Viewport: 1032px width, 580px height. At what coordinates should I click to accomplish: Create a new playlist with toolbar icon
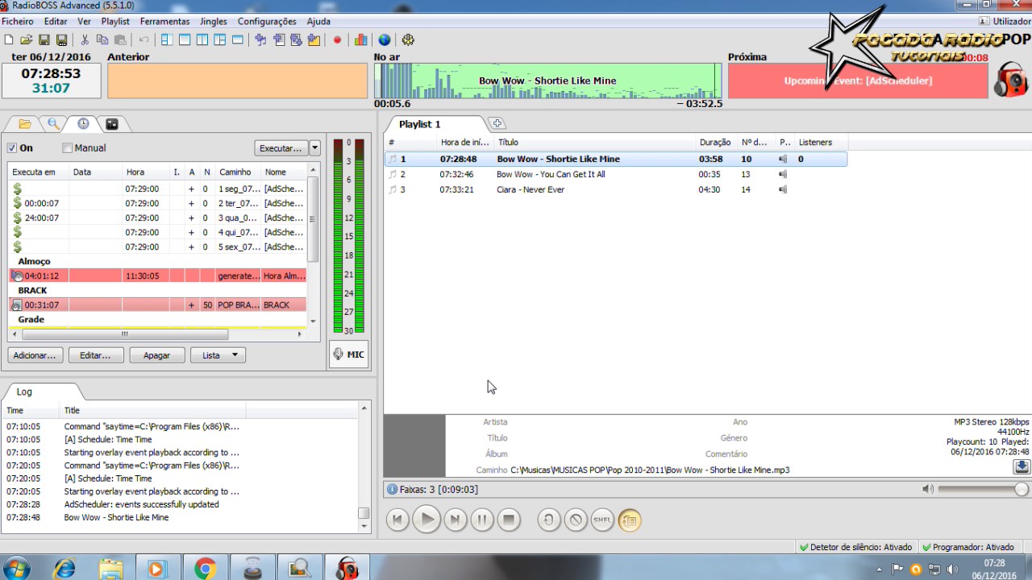click(9, 39)
